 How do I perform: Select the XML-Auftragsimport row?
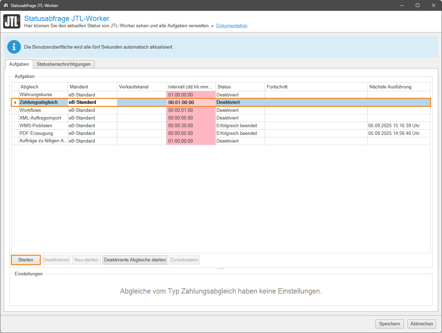[40, 118]
